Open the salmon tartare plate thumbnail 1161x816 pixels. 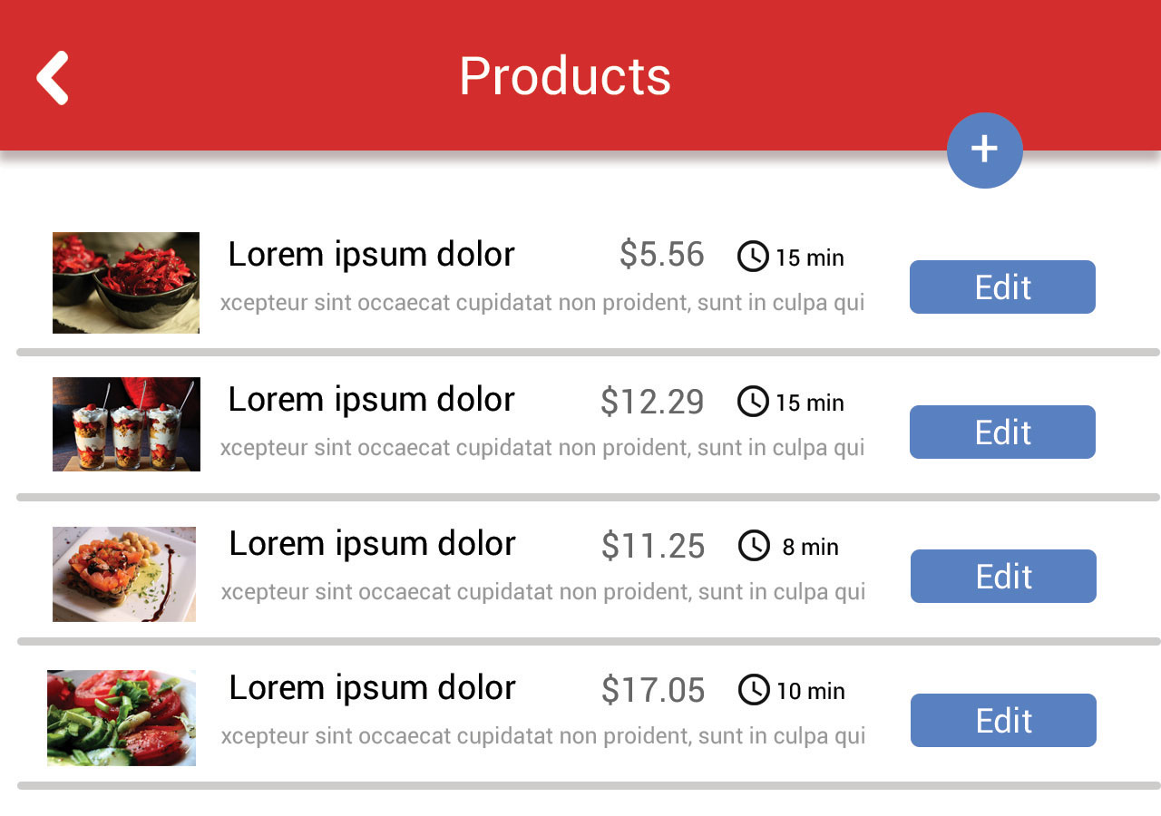pyautogui.click(x=124, y=574)
